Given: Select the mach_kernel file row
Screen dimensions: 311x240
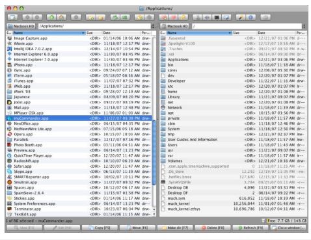Looking at the screenshot, I should pyautogui.click(x=234, y=204).
